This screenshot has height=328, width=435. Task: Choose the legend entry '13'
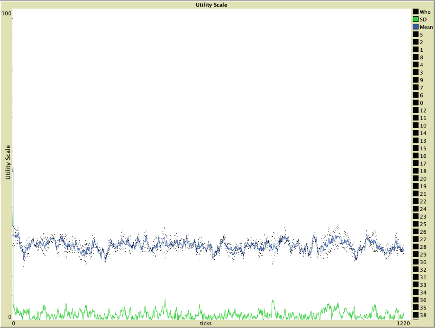pos(419,141)
